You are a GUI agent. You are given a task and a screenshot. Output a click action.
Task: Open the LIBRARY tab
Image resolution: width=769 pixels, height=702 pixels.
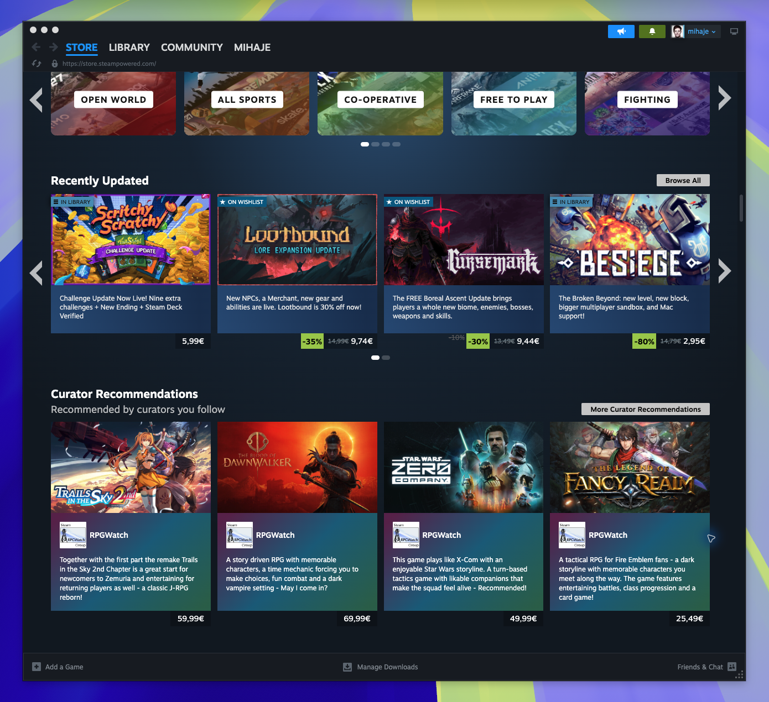[129, 48]
